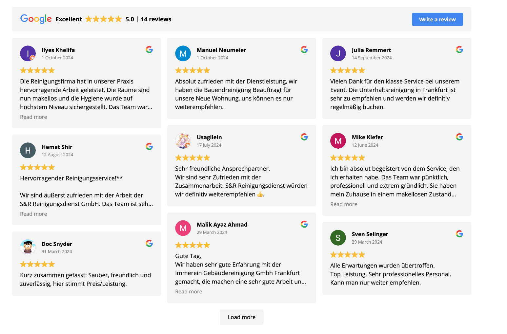
Task: Expand Mike Kiefer's review with Read more
Action: click(344, 204)
